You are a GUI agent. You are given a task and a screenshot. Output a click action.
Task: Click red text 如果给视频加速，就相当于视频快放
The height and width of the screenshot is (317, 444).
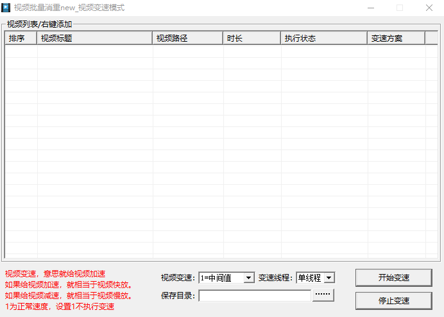pos(69,284)
